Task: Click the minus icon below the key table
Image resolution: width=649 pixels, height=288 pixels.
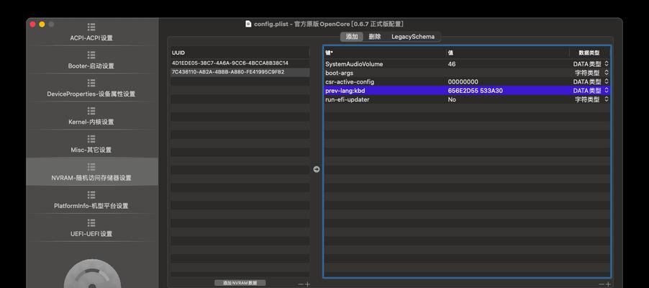Action: click(x=601, y=284)
